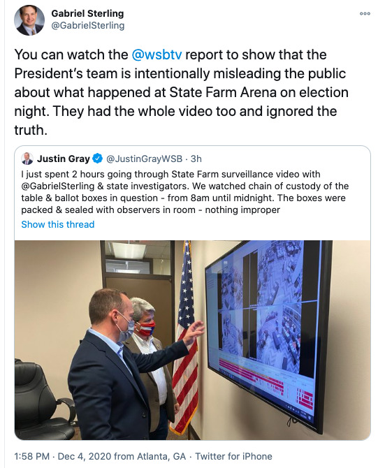This screenshot has height=468, width=378.
Task: Click the Show this thread link
Action: tap(57, 224)
